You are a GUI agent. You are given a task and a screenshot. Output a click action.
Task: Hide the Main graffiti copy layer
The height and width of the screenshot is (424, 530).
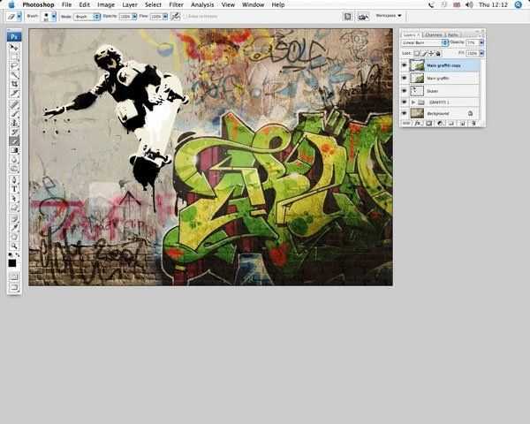click(x=405, y=65)
